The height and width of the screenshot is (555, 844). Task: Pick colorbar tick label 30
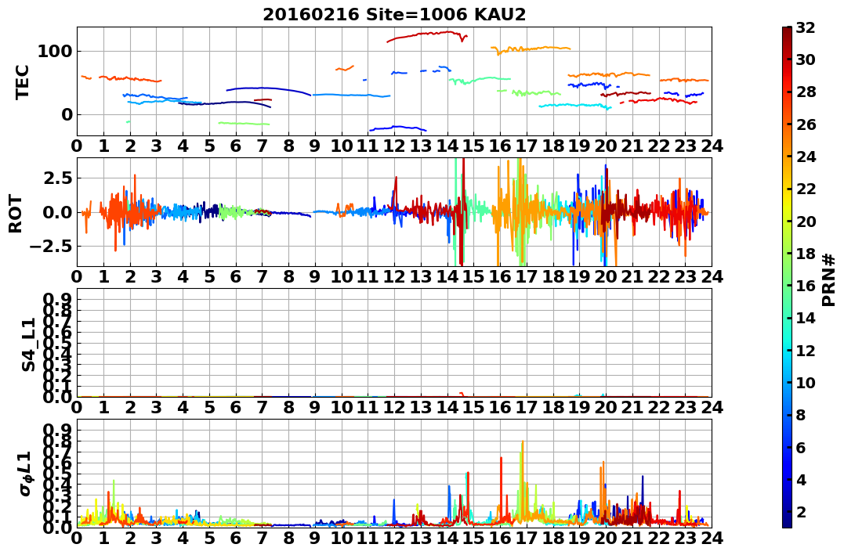(x=806, y=59)
